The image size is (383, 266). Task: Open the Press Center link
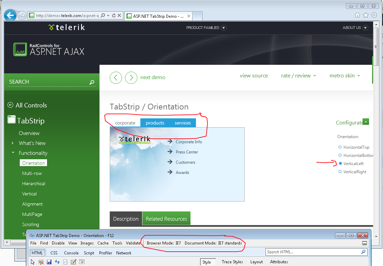click(187, 152)
